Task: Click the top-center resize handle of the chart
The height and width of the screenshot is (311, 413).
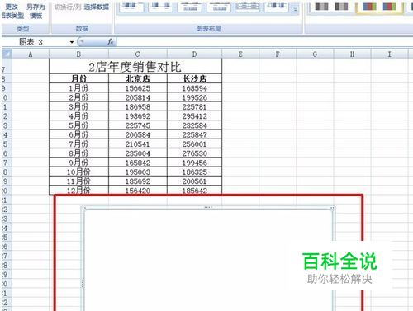Action: click(208, 207)
